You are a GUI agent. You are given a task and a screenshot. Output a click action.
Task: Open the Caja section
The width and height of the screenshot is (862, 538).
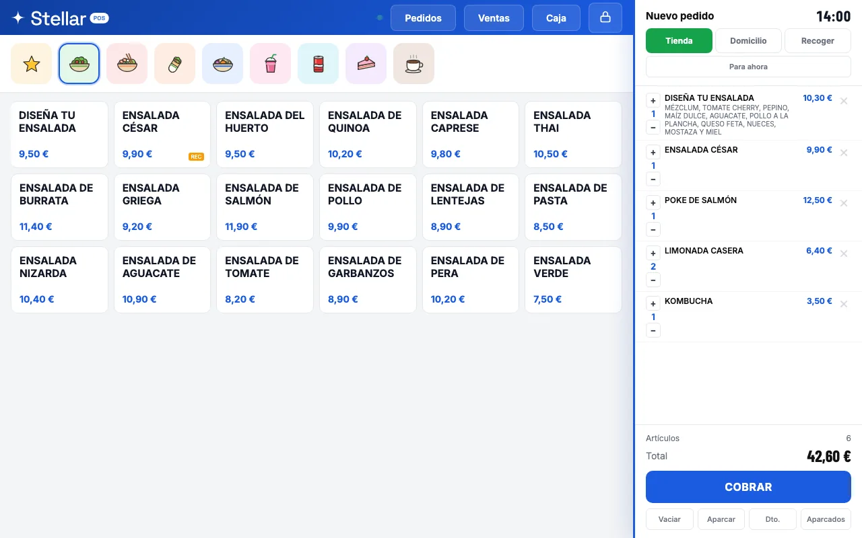(x=556, y=18)
